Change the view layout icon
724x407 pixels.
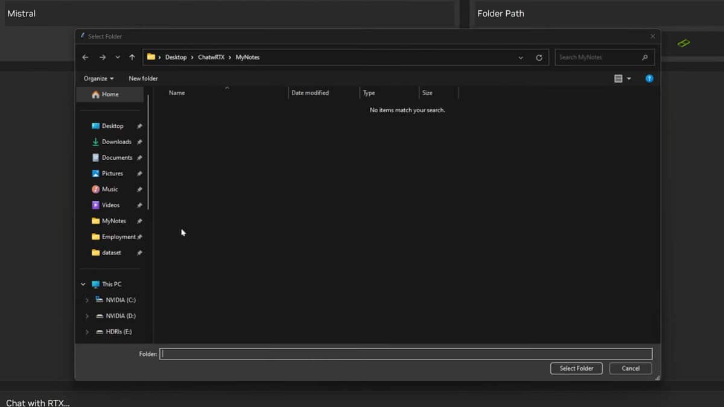pos(618,78)
